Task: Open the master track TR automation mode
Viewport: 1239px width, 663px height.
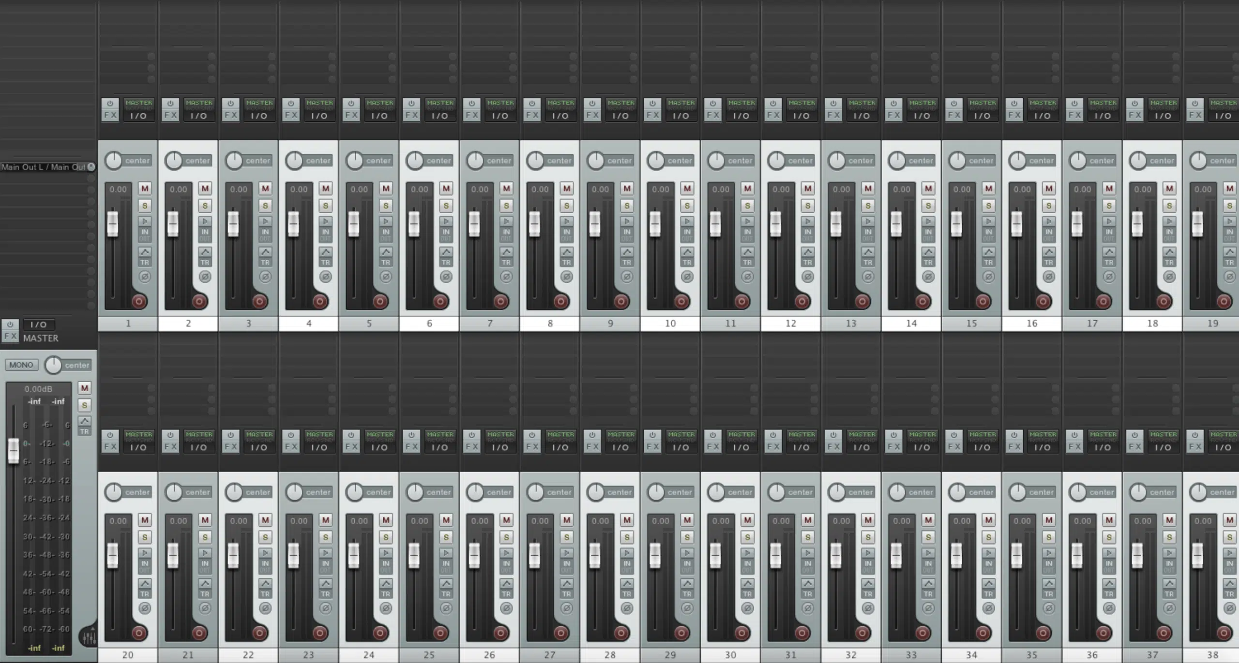Action: point(85,432)
